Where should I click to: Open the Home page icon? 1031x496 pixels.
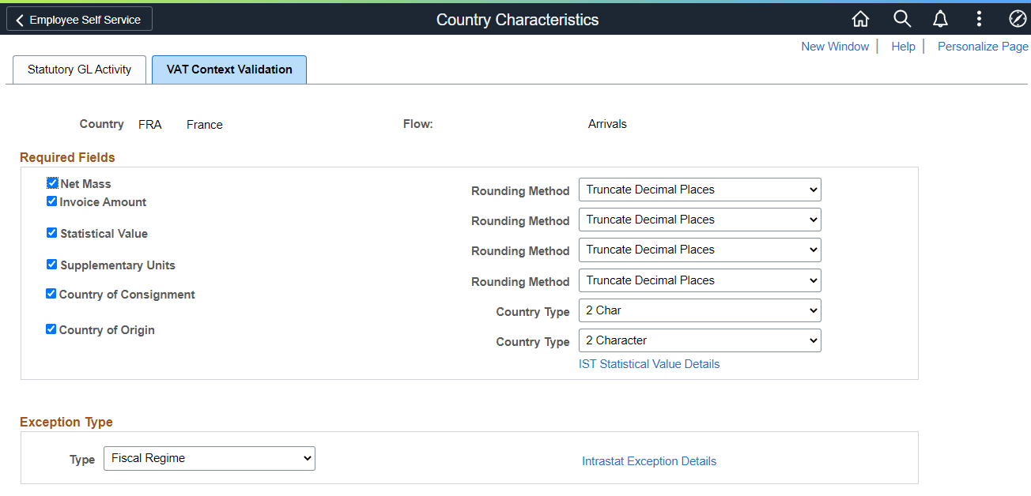point(861,19)
